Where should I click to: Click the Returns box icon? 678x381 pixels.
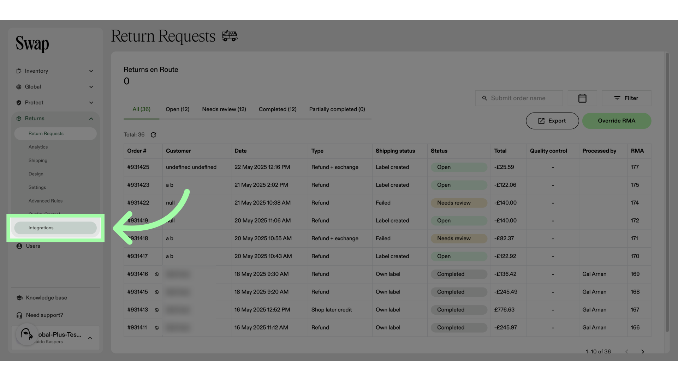pos(19,119)
